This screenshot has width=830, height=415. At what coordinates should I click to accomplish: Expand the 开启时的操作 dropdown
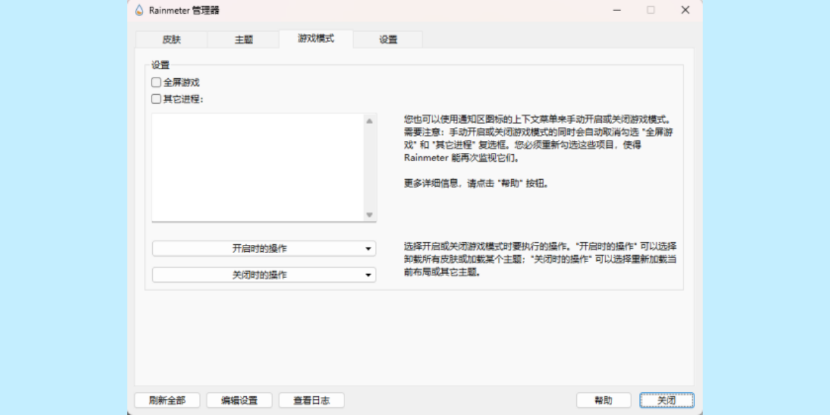pos(264,248)
